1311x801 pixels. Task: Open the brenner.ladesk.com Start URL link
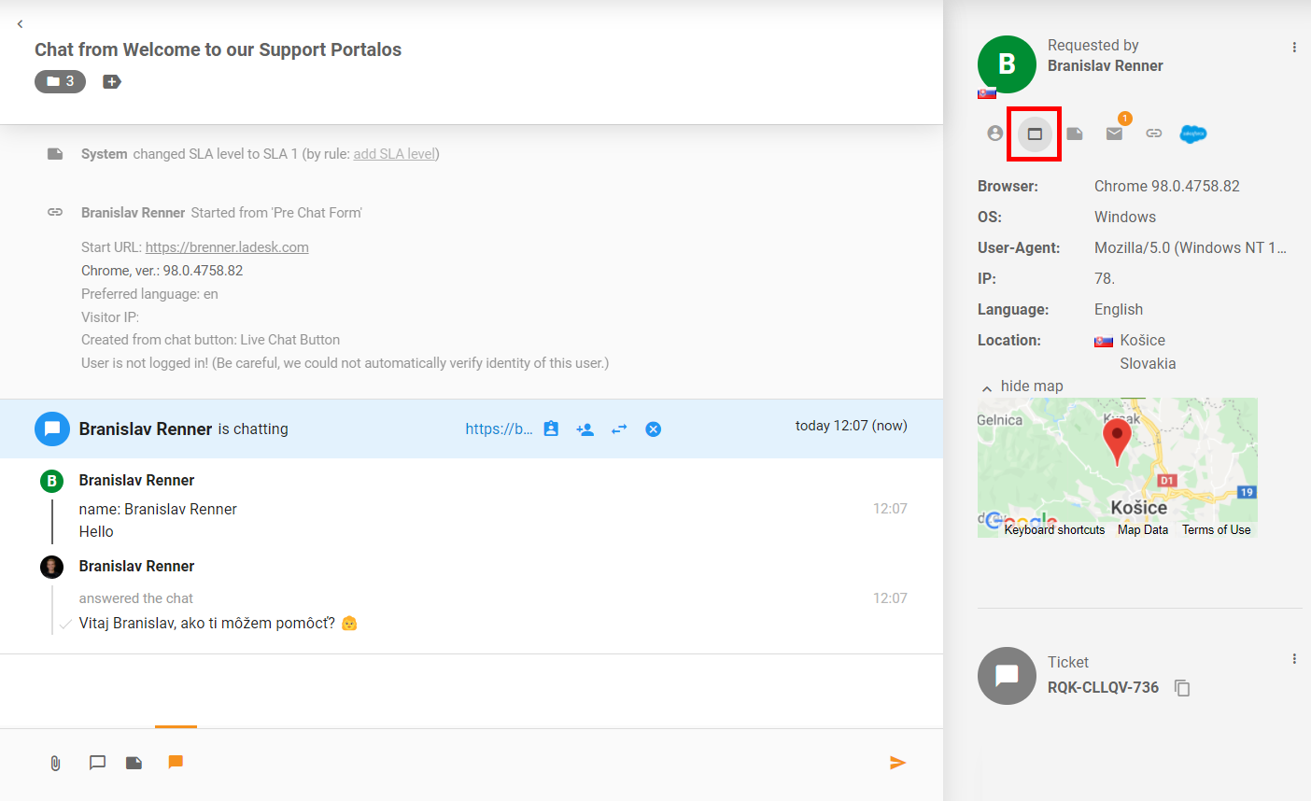click(227, 247)
